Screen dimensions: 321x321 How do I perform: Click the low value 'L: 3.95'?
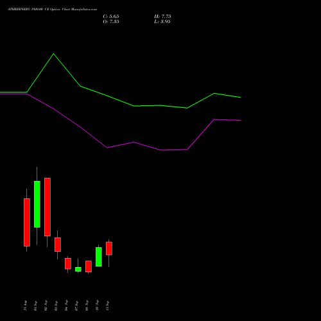[x=162, y=22]
